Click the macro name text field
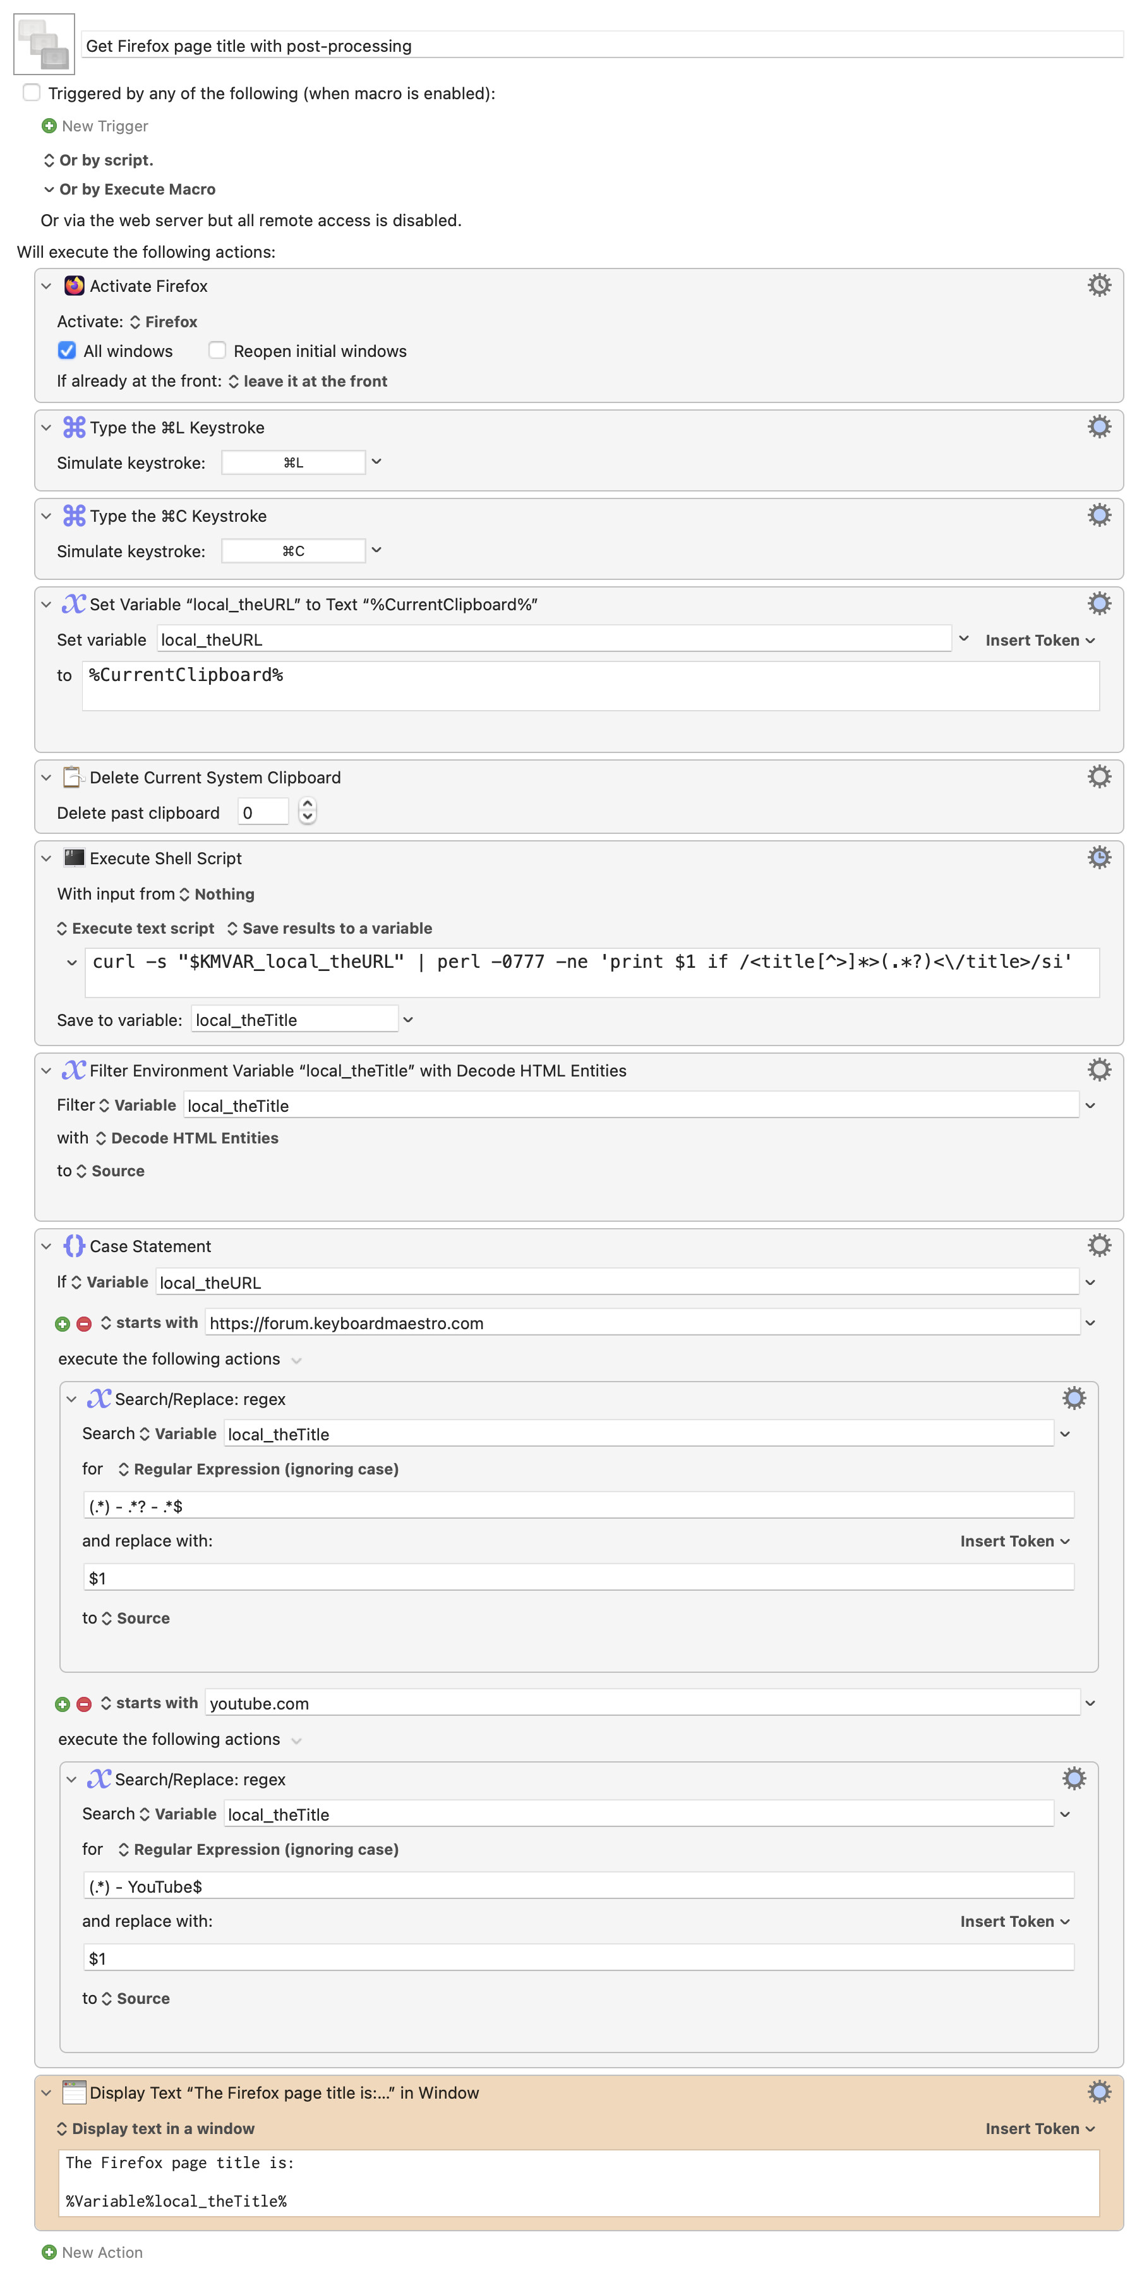 pos(601,46)
